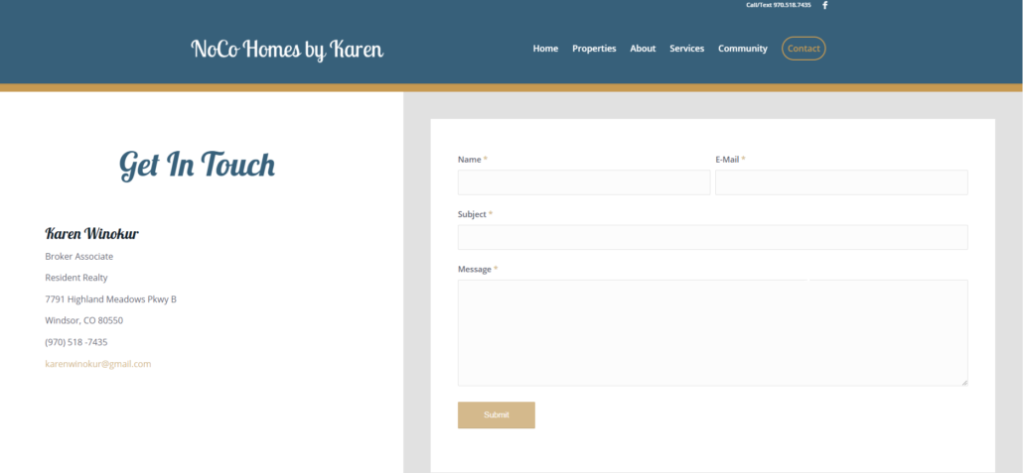The image size is (1023, 473).
Task: Click the NoCo Homes by Karen logo
Action: coord(287,50)
